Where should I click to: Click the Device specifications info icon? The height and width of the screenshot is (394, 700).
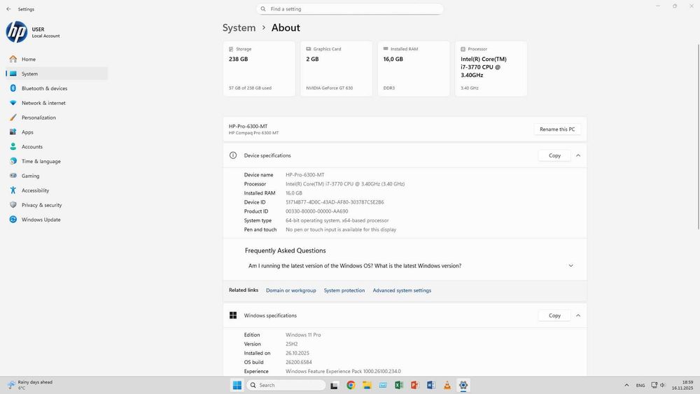coord(233,155)
